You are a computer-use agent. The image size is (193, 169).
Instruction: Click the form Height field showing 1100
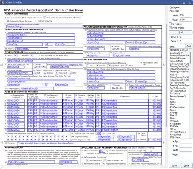tap(186, 20)
